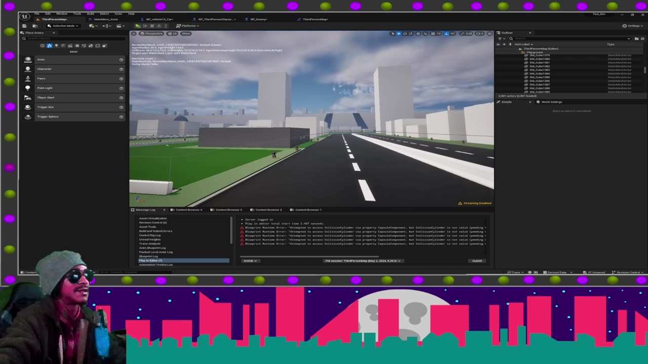
Task: Open the Show flags dropdown in the viewport
Action: point(186,33)
